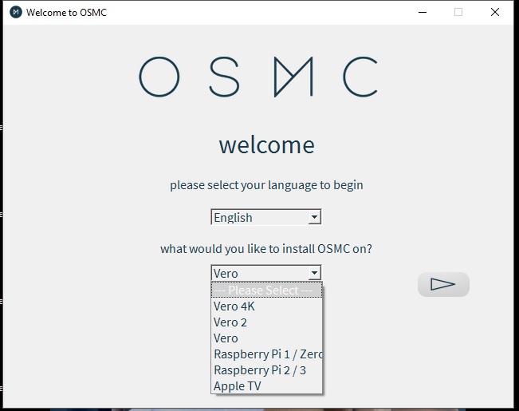Choose Apple TV from device list
The image size is (519, 411).
pyautogui.click(x=266, y=385)
